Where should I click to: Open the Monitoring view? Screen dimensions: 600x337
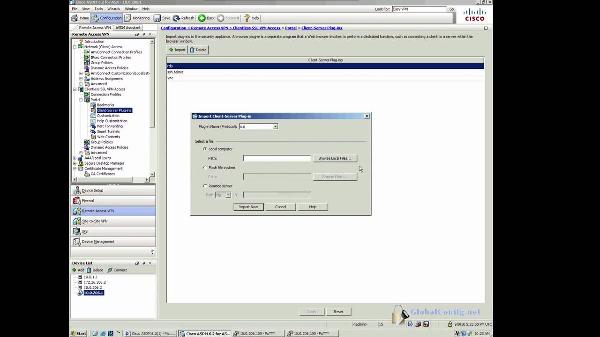tap(137, 18)
